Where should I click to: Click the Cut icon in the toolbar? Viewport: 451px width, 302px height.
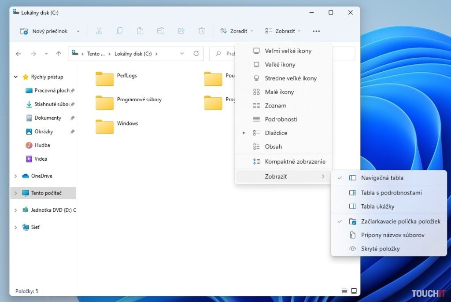coord(99,31)
